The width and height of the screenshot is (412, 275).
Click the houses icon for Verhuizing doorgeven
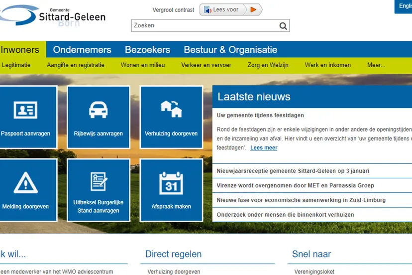pyautogui.click(x=171, y=109)
